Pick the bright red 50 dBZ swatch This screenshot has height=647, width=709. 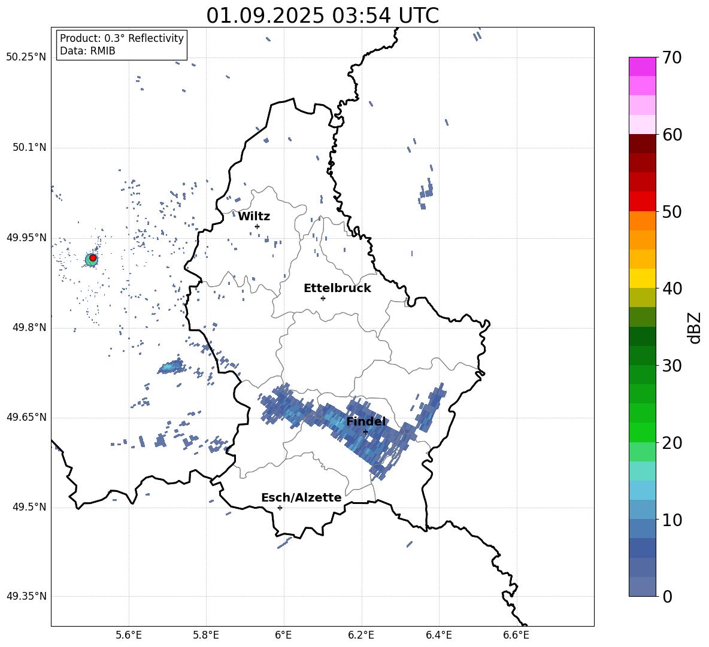point(643,202)
